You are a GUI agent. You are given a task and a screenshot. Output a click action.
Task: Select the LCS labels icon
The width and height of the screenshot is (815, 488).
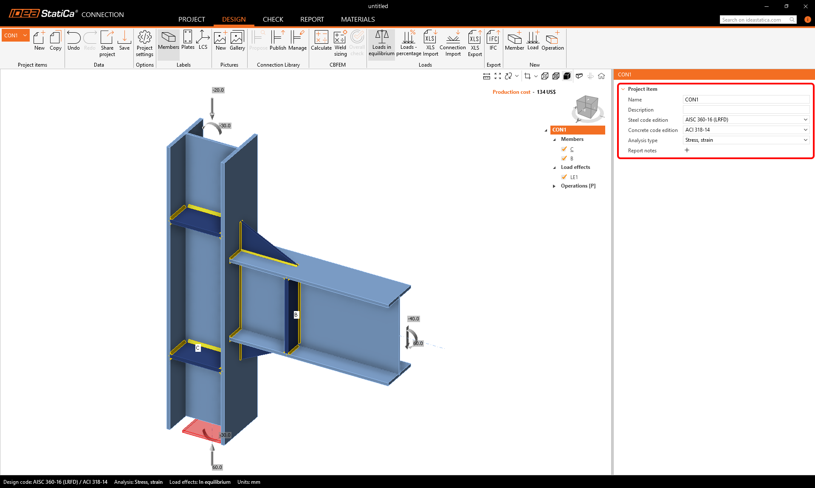(203, 41)
